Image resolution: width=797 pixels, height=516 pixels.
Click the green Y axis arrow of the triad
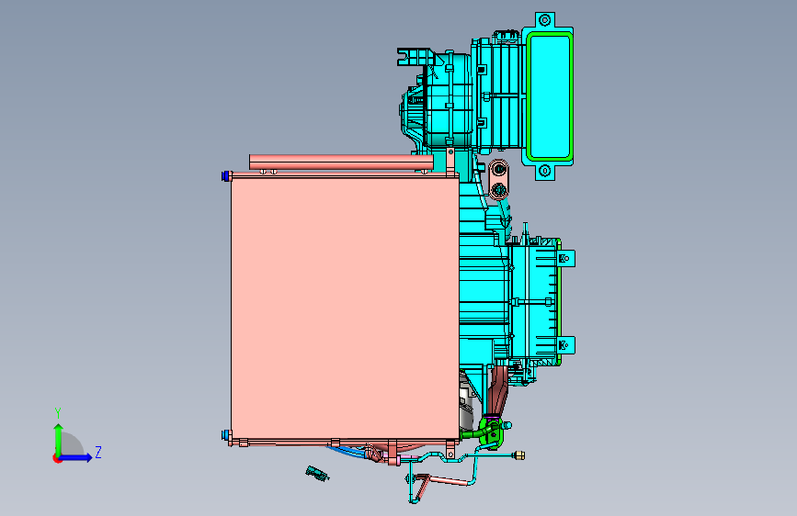[59, 438]
